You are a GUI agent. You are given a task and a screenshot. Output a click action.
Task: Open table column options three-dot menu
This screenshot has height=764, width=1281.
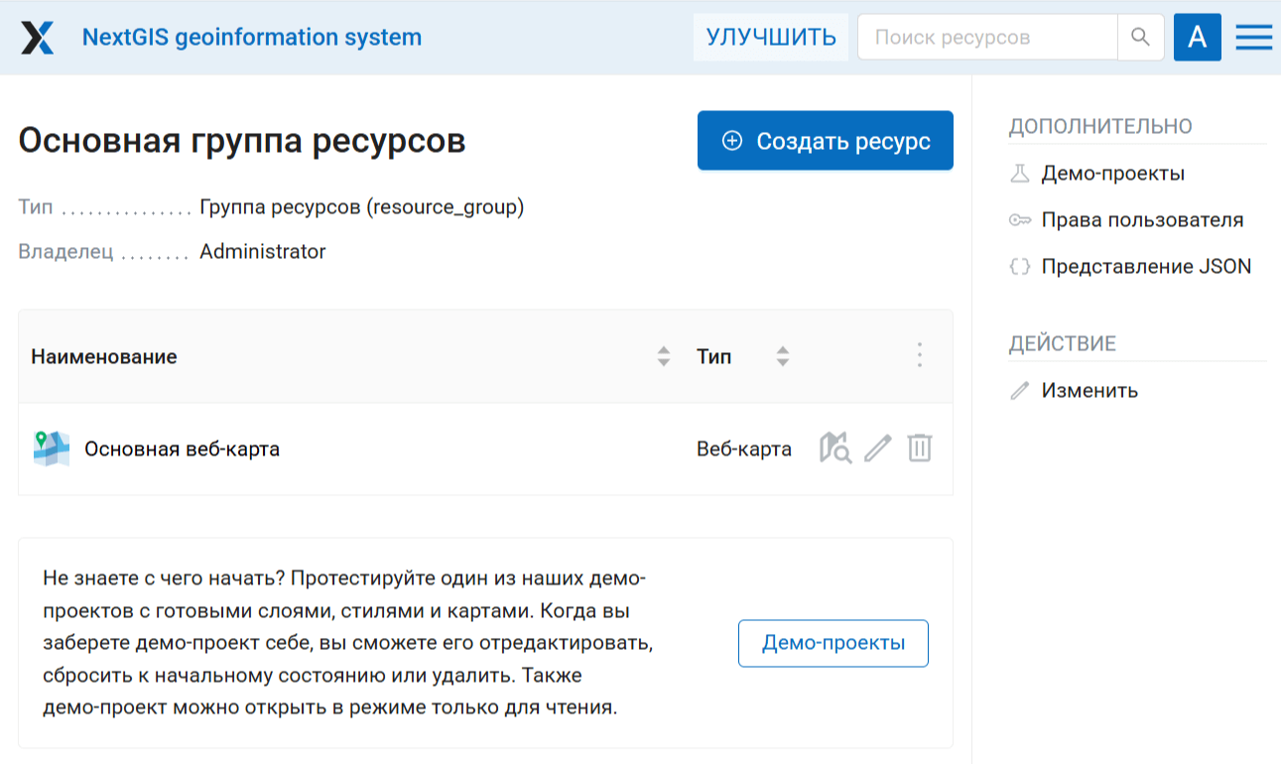pyautogui.click(x=920, y=356)
